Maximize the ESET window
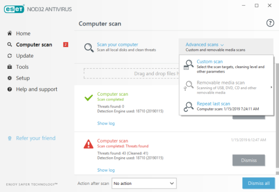This screenshot has width=279, height=192. click(x=257, y=6)
